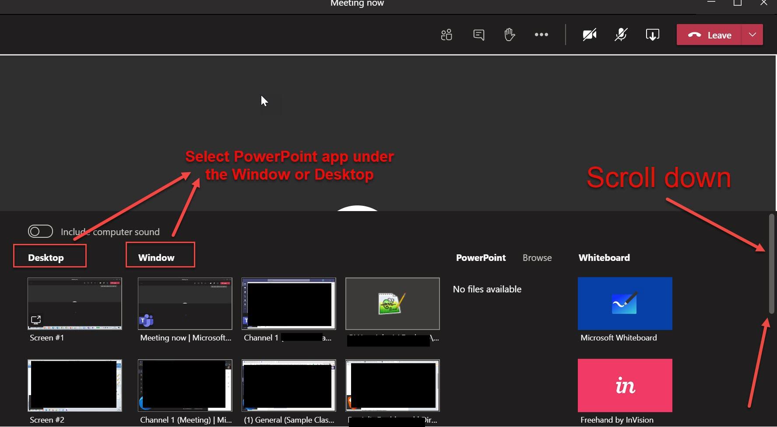Click the Screen #2 label
The height and width of the screenshot is (427, 777).
(47, 420)
